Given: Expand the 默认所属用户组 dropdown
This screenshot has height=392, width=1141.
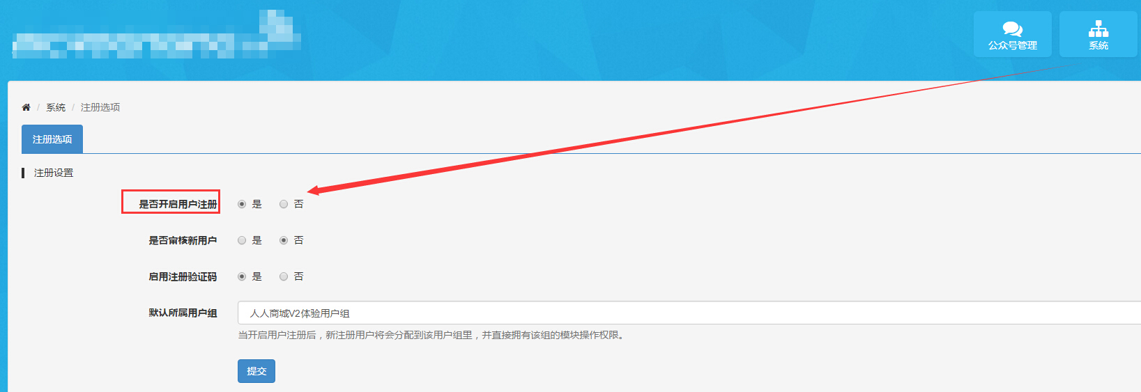Looking at the screenshot, I should 689,313.
